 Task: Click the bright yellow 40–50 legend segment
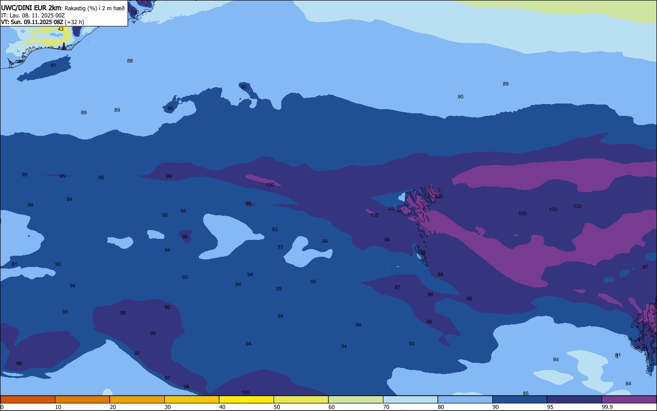246,399
